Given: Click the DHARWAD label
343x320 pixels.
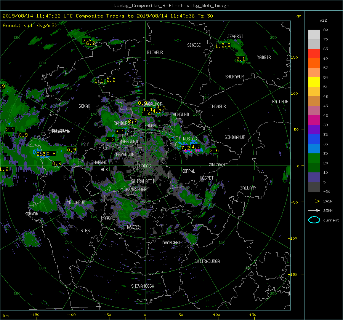Looking at the screenshot, I should (99, 162).
